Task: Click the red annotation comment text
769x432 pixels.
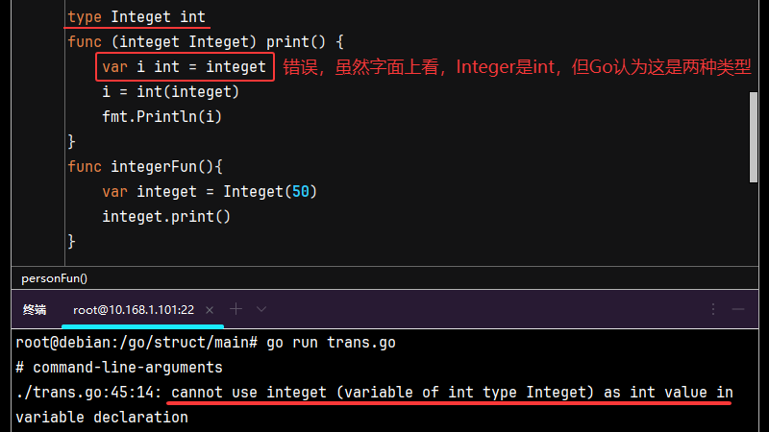Action: click(x=517, y=67)
